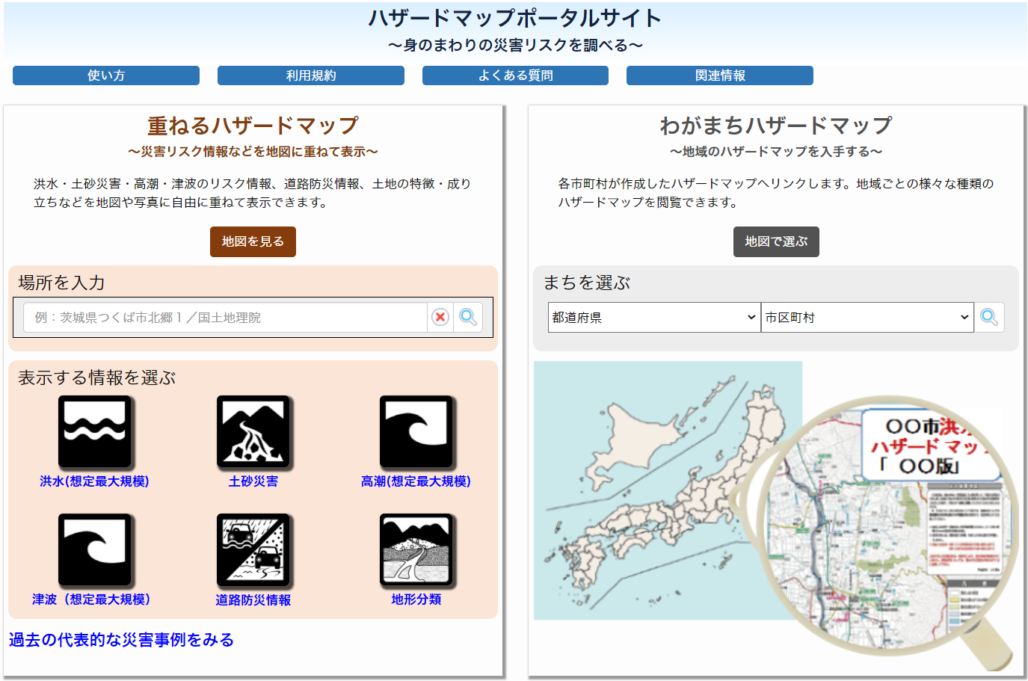Open the road disaster prevention (道路防災情報) icon

pos(253,550)
